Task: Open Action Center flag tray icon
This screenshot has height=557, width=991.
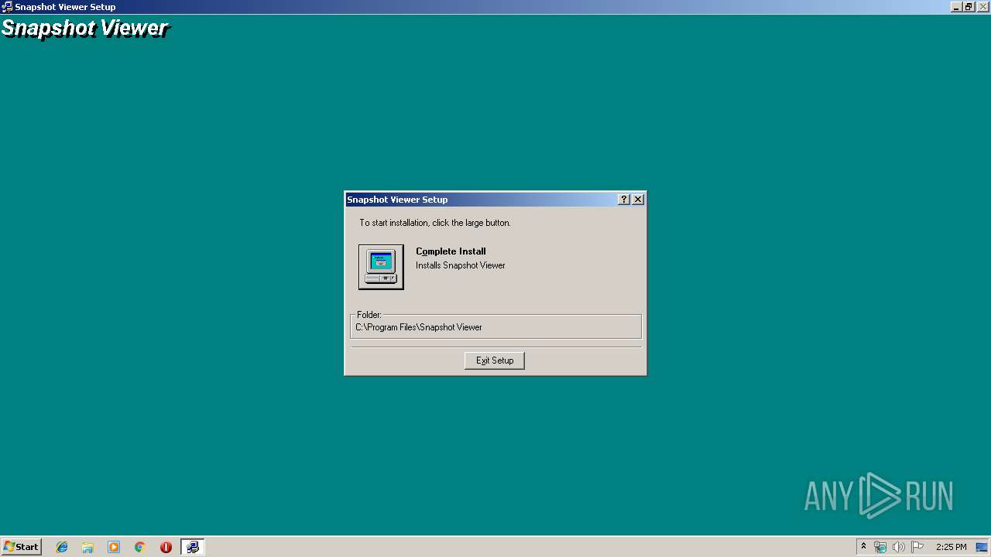Action: (x=917, y=547)
